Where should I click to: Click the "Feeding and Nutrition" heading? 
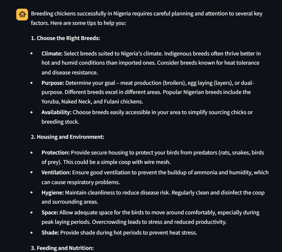pos(62,248)
